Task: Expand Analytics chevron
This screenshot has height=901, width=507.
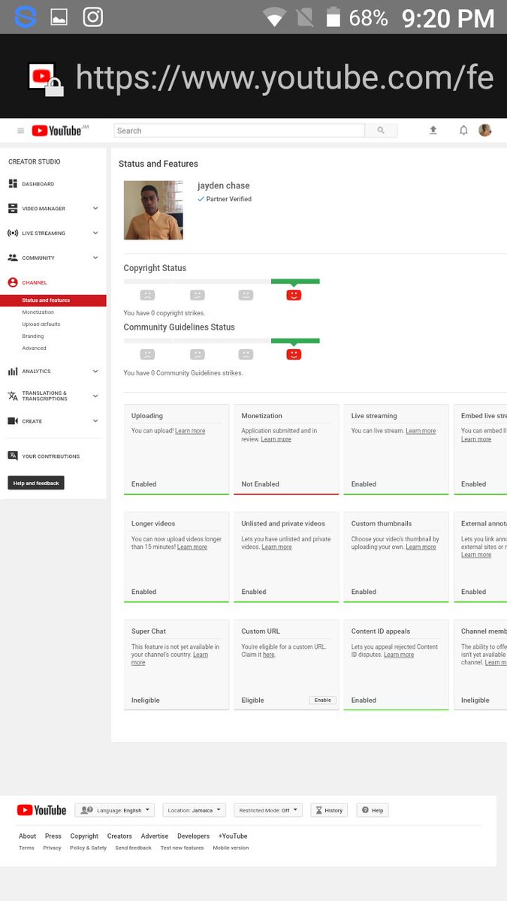Action: (95, 372)
